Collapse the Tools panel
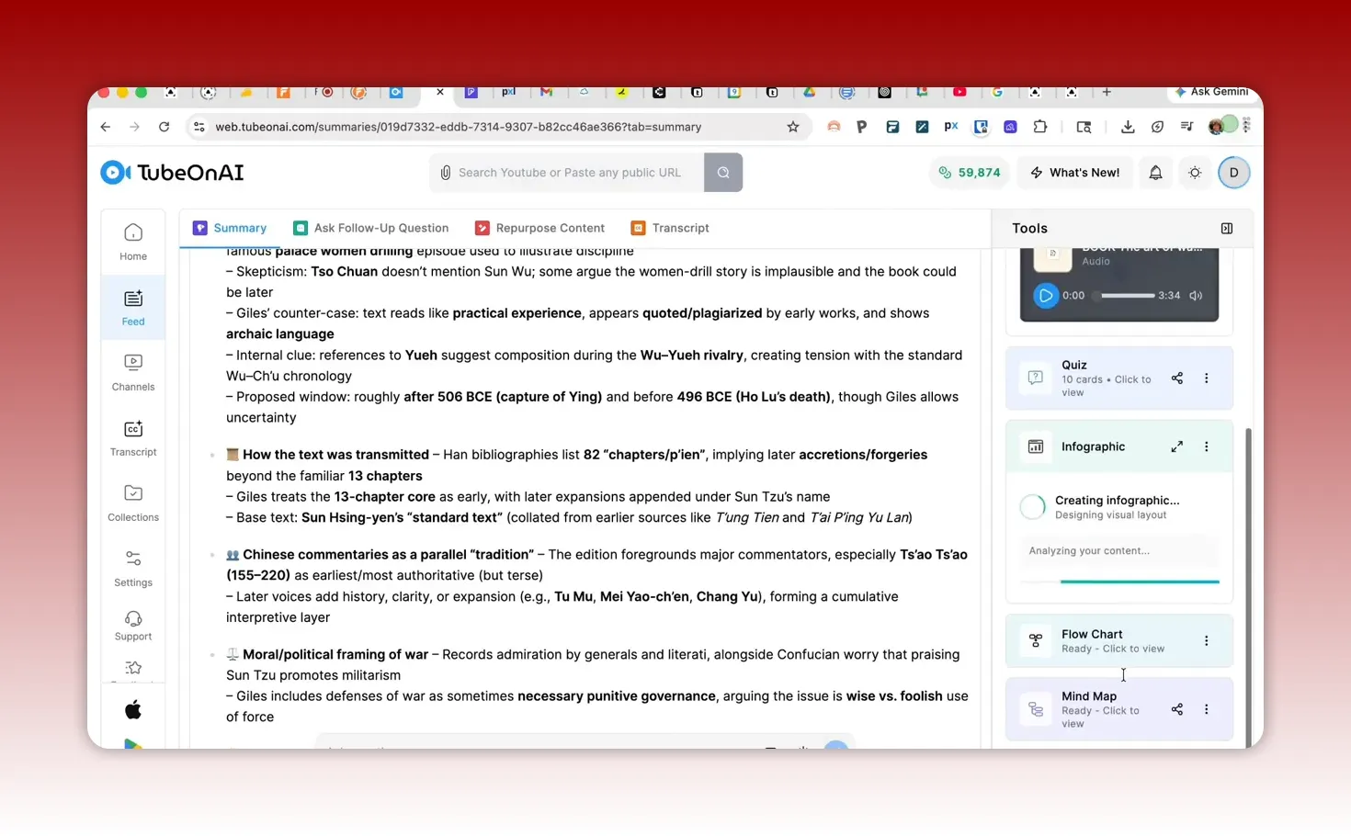This screenshot has width=1351, height=836. click(1227, 228)
